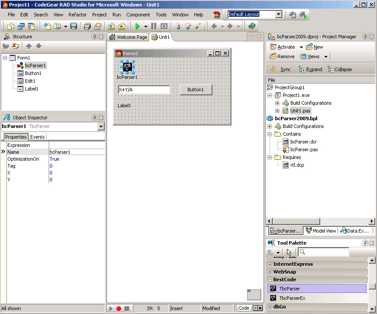The width and height of the screenshot is (377, 314).
Task: Click the Trace Into debug icon
Action: coord(178,26)
